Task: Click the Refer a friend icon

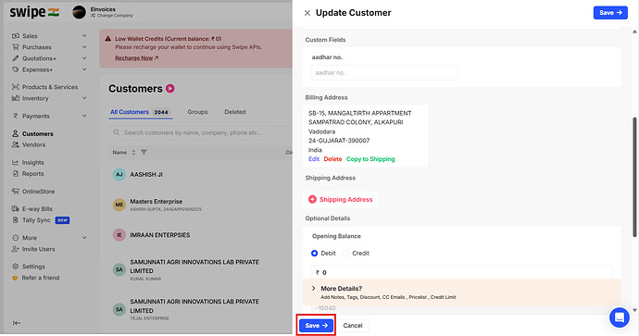Action: click(16, 278)
